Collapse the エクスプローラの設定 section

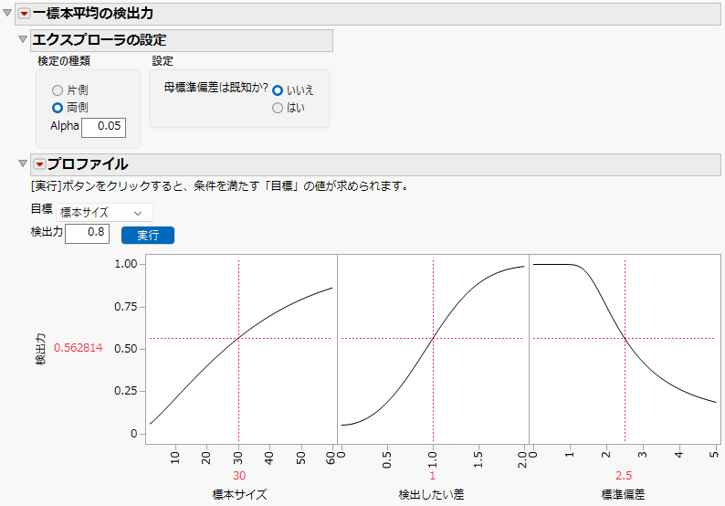click(23, 40)
